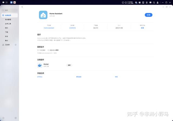Open the user account icon in top bar

point(158,2)
